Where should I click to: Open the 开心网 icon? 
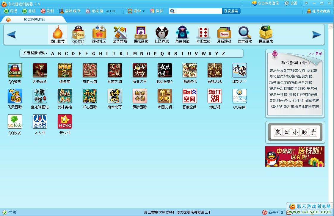tap(65, 122)
